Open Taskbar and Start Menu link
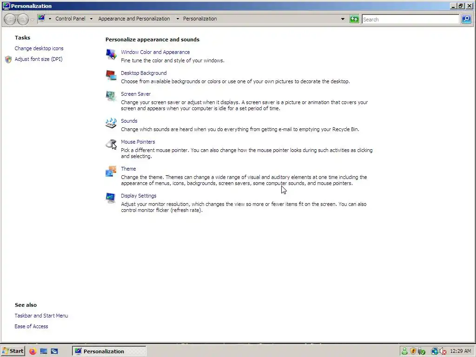The height and width of the screenshot is (357, 476). [41, 316]
